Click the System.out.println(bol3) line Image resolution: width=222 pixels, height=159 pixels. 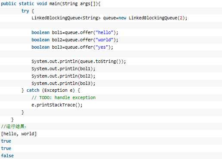coord(63,83)
